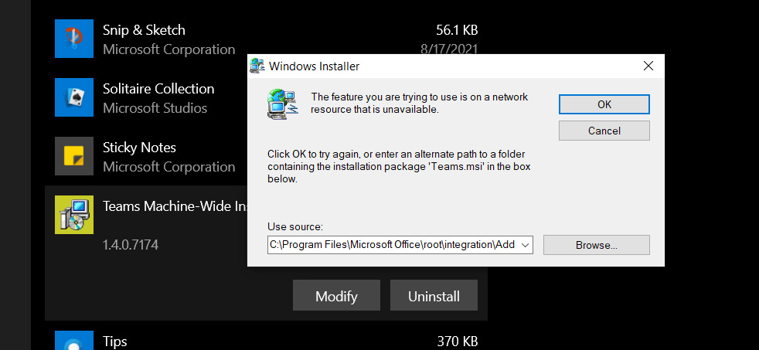759x350 pixels.
Task: Select the Sticky Notes app icon
Action: coord(74,156)
